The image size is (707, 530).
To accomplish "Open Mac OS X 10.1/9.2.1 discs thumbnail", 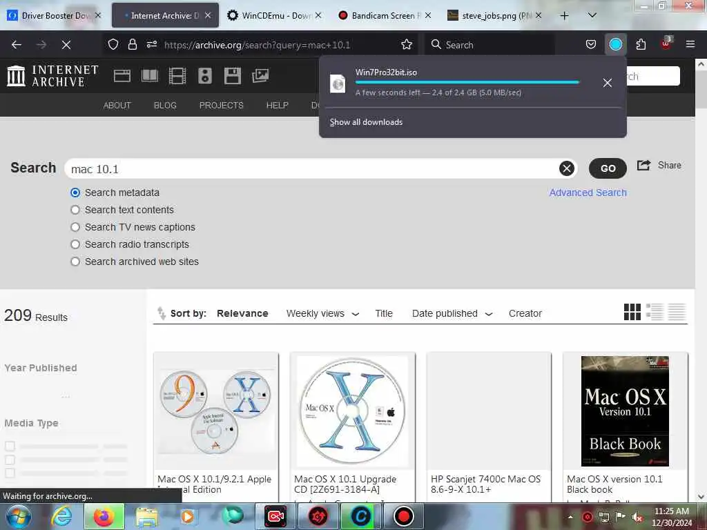I will pyautogui.click(x=216, y=411).
